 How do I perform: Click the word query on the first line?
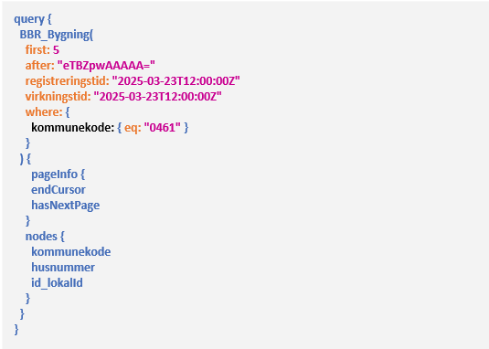(29, 19)
